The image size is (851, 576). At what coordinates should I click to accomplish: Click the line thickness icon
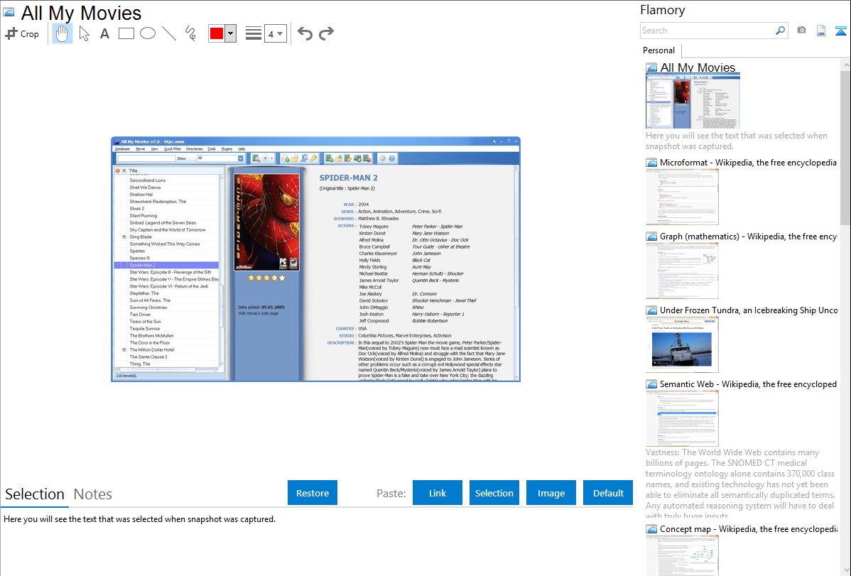pos(254,33)
